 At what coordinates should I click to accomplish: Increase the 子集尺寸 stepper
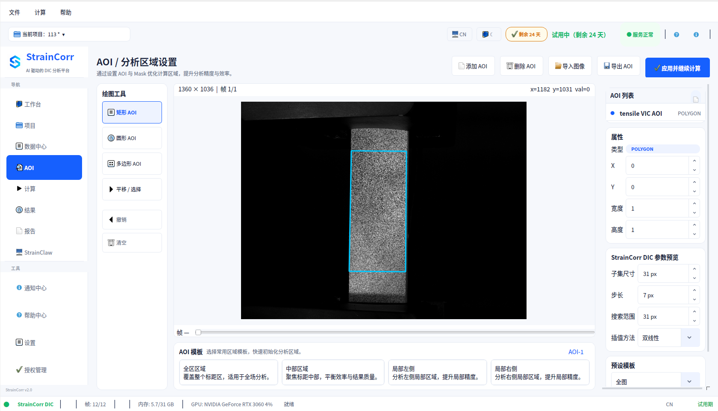point(694,269)
